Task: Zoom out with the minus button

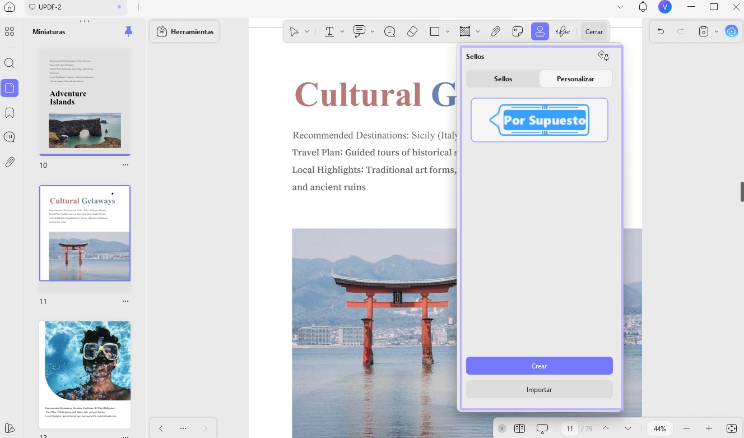Action: coord(686,428)
